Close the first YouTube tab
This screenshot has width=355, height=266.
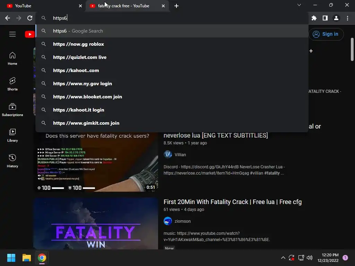[x=80, y=6]
